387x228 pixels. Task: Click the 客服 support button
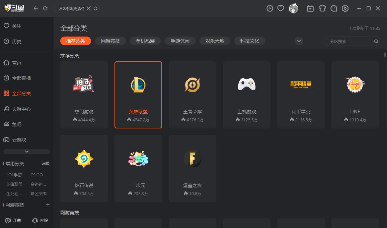tap(40, 220)
